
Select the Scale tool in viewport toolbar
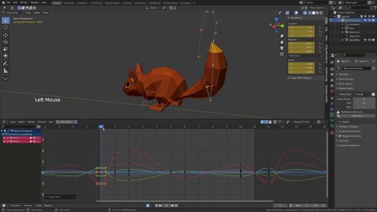click(x=5, y=49)
